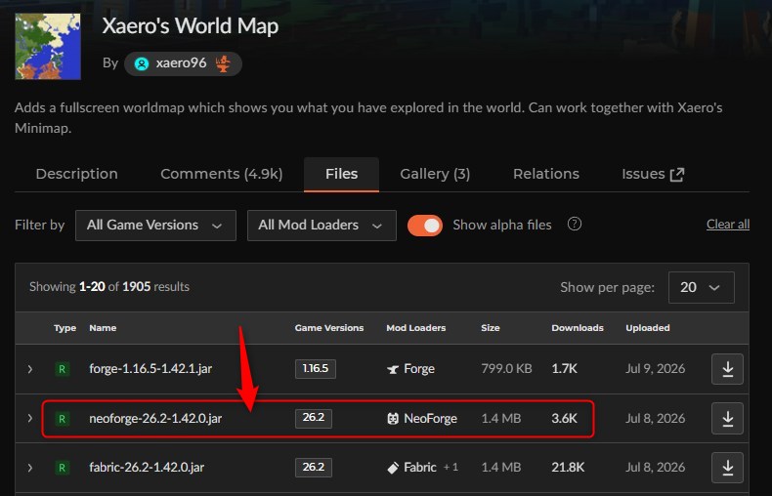Click the Fabric loader icon
The height and width of the screenshot is (496, 772).
tap(393, 468)
